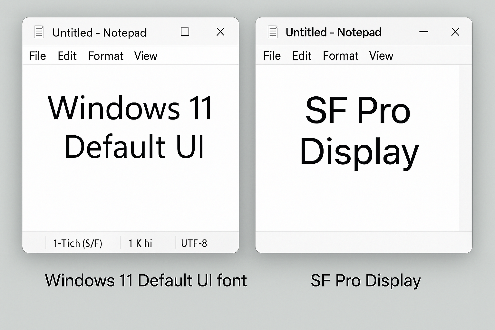Viewport: 495px width, 330px height.
Task: Click '1 K hi' status bar entry
Action: pyautogui.click(x=140, y=243)
